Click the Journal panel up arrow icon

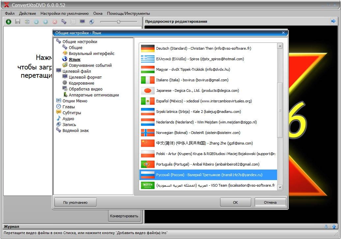[334, 226]
